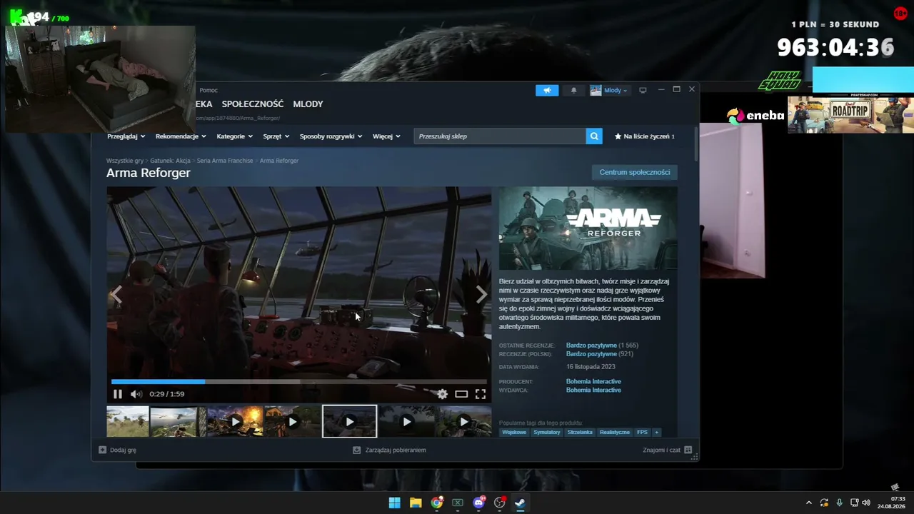
Task: Click the Steam Big Picture monitor icon
Action: pyautogui.click(x=643, y=90)
